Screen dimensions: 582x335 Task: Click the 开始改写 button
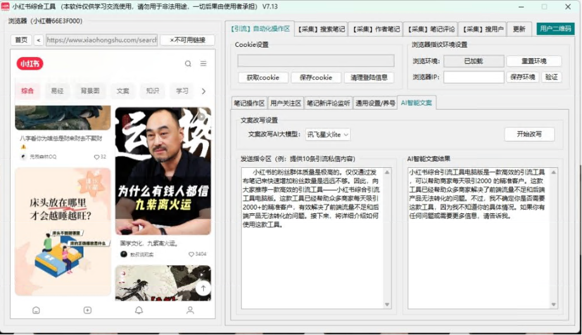tap(529, 134)
